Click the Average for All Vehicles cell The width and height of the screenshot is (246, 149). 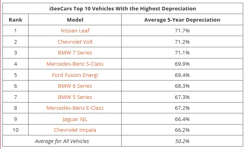(x=62, y=141)
